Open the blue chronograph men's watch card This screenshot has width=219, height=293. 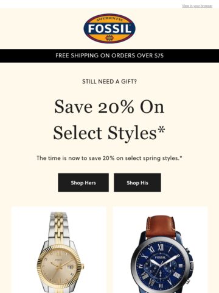[x=160, y=250]
